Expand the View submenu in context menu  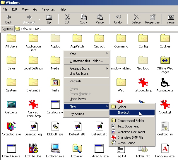[x=86, y=53]
